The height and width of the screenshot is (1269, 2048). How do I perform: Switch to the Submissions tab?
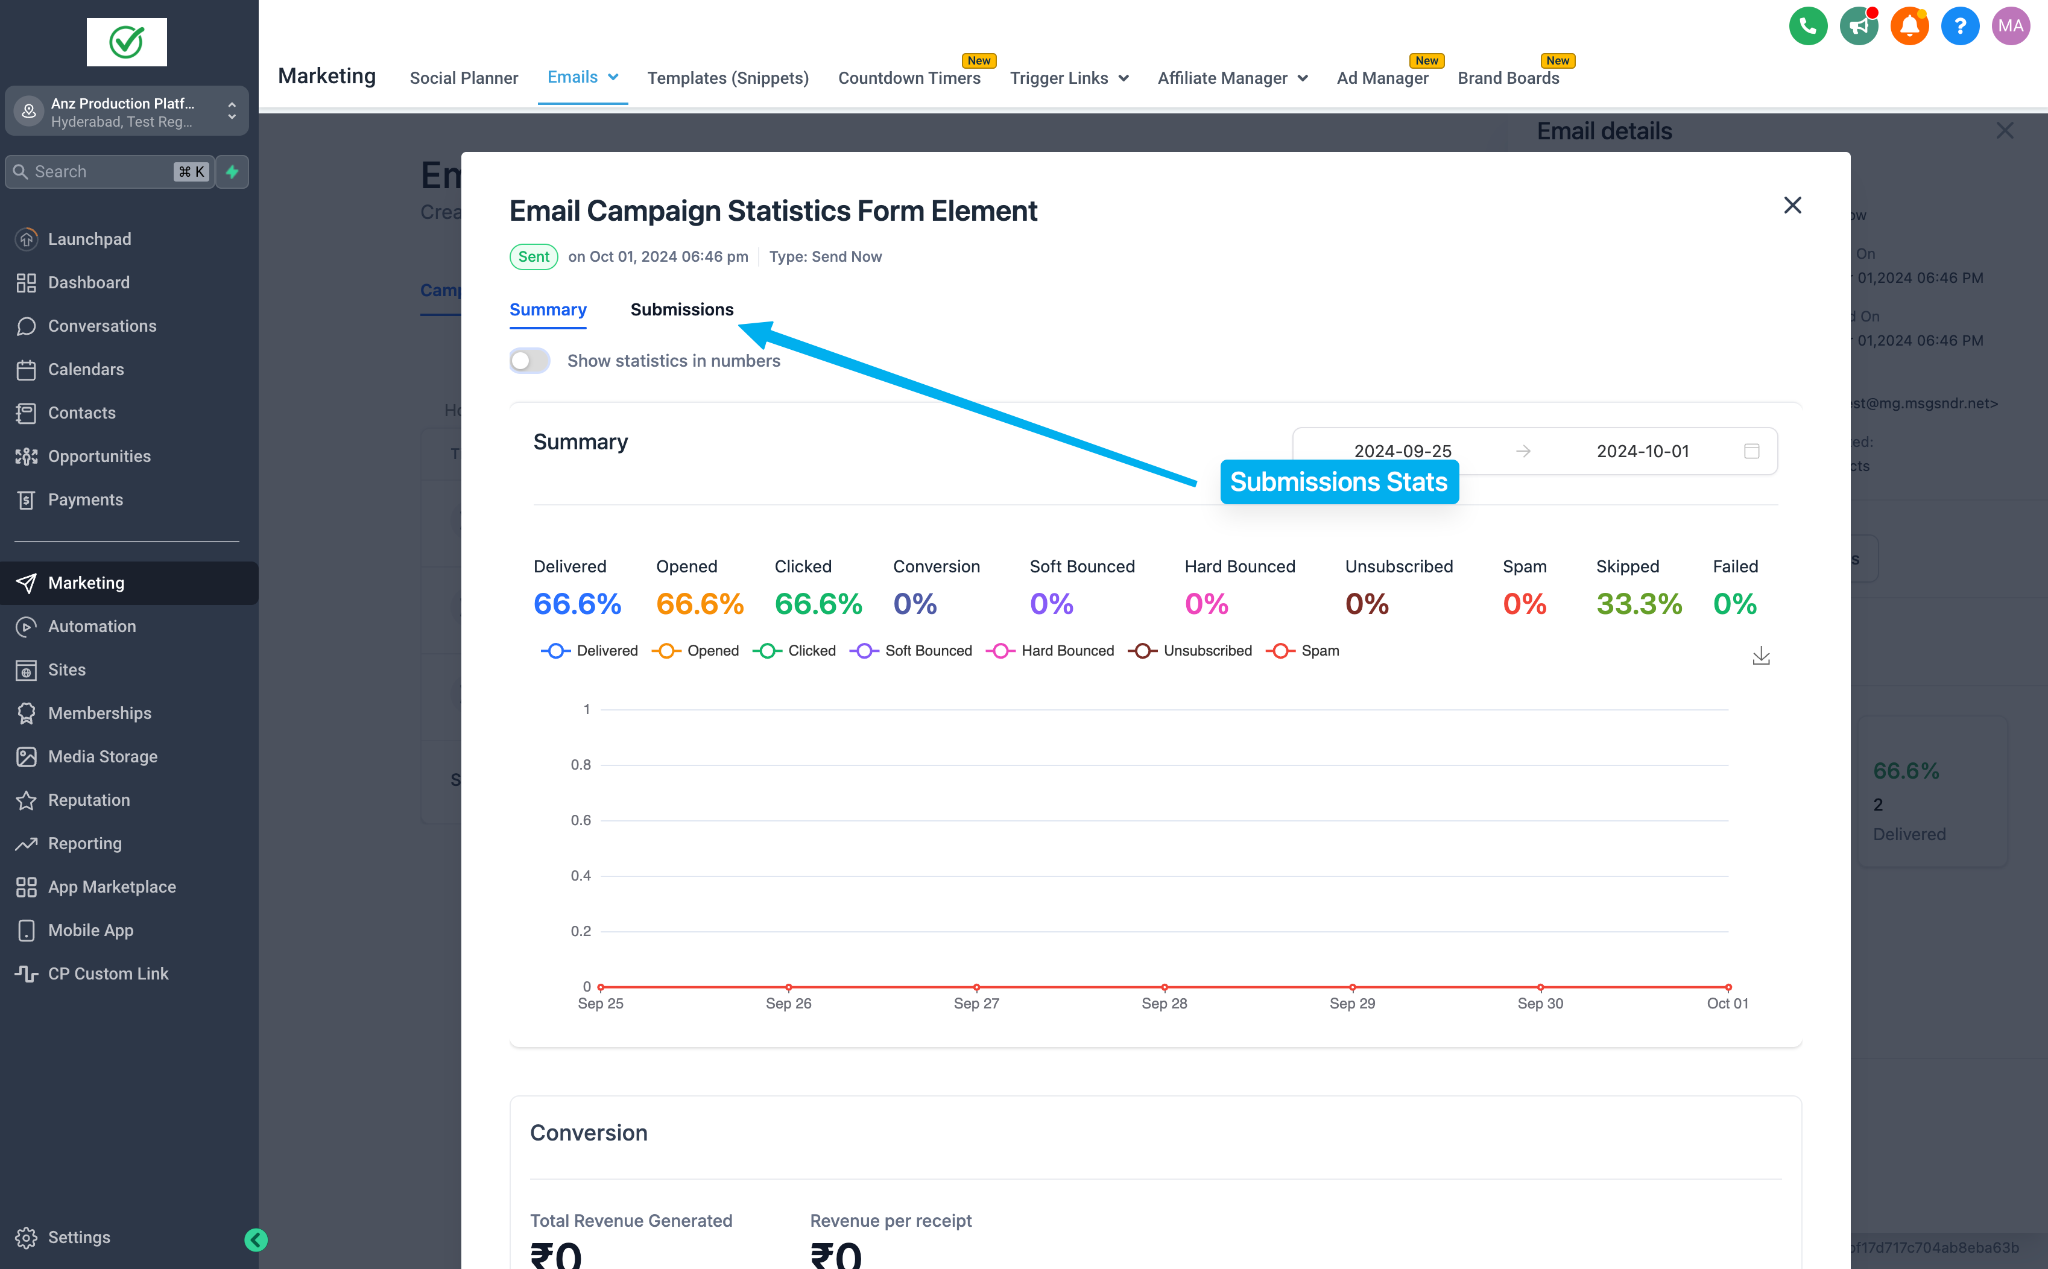(x=681, y=309)
